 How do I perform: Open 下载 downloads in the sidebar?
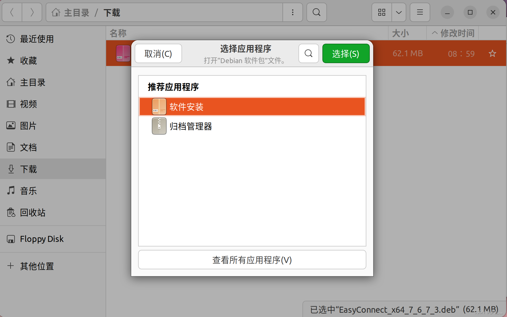pyautogui.click(x=53, y=169)
